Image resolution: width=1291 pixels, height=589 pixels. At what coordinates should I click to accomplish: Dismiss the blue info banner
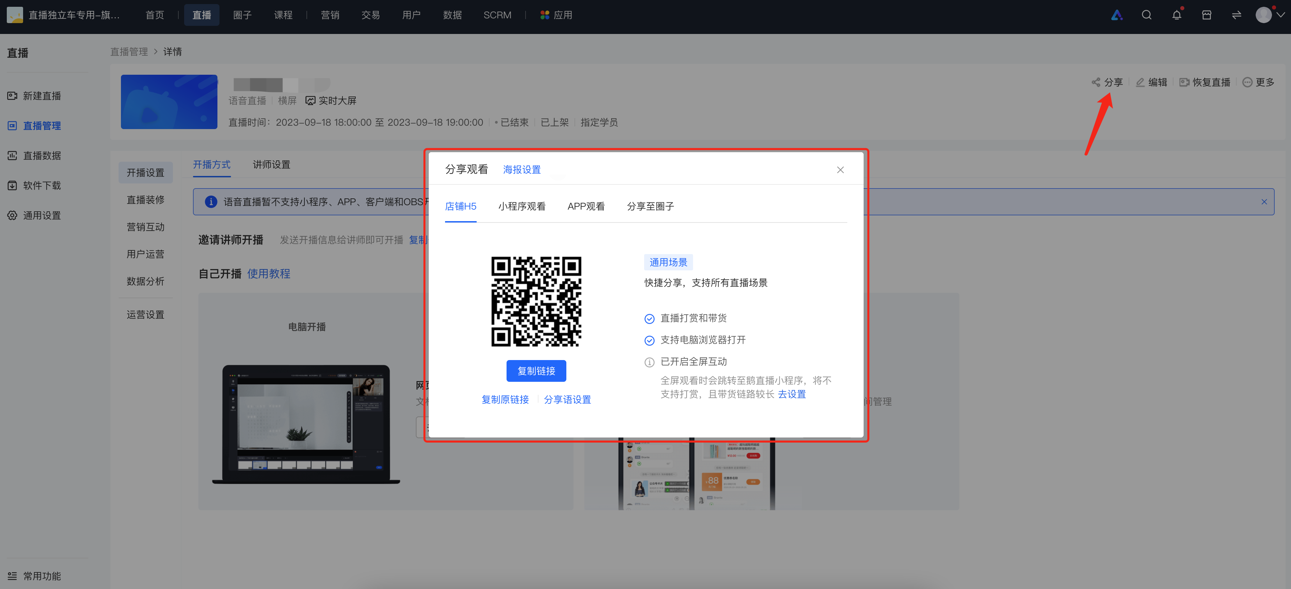(1264, 202)
